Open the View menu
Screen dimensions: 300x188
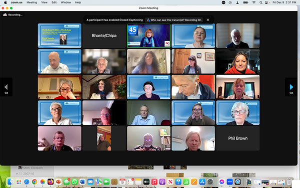(44, 3)
